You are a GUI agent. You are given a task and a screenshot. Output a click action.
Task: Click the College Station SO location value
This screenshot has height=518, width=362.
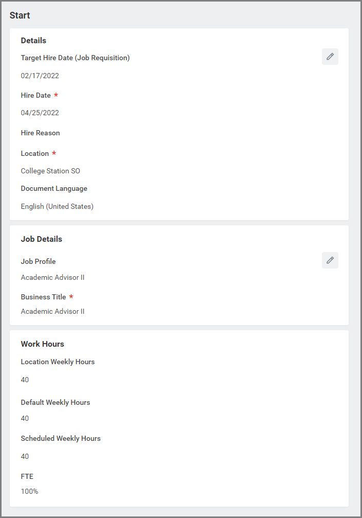pos(50,171)
